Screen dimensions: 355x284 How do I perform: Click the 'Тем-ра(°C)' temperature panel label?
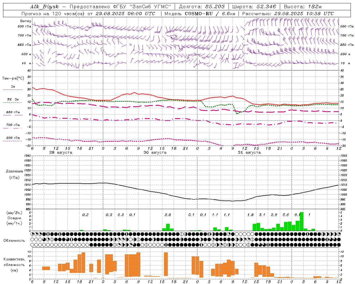pos(13,78)
